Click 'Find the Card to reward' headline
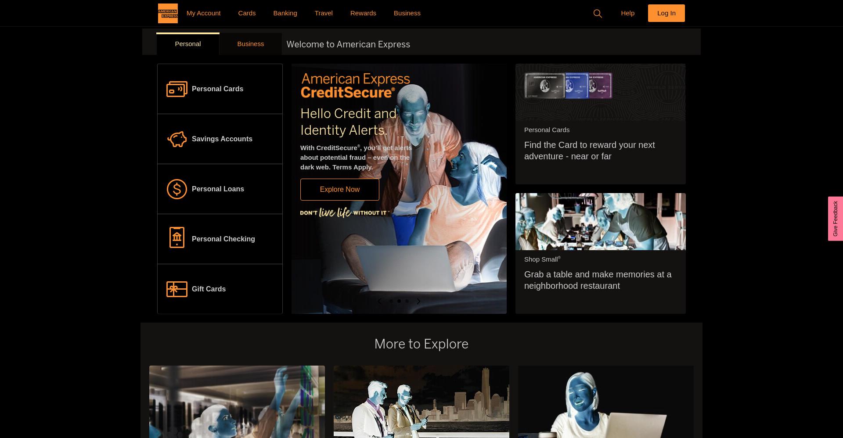The height and width of the screenshot is (438, 843). pyautogui.click(x=589, y=151)
